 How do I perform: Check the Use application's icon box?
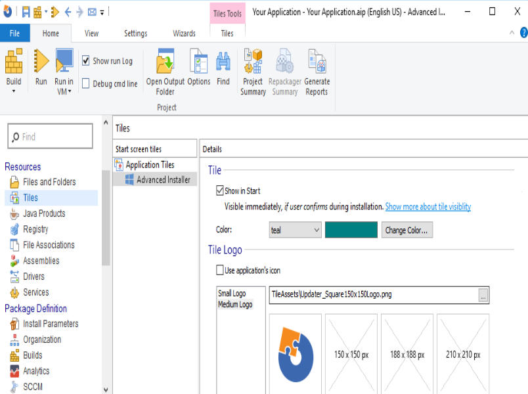pyautogui.click(x=220, y=270)
